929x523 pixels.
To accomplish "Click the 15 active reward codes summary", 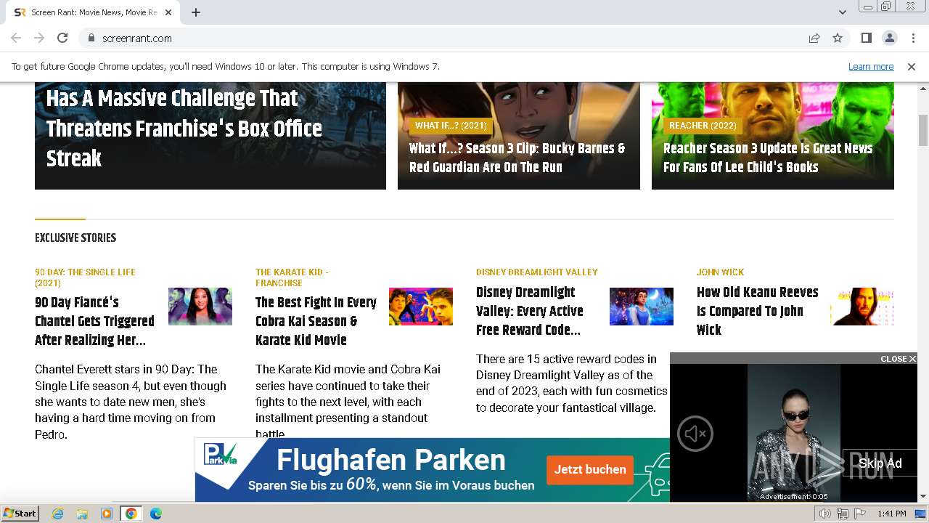I will 571,383.
